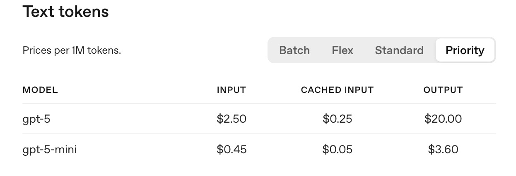Click the MODEL column header

pos(40,90)
